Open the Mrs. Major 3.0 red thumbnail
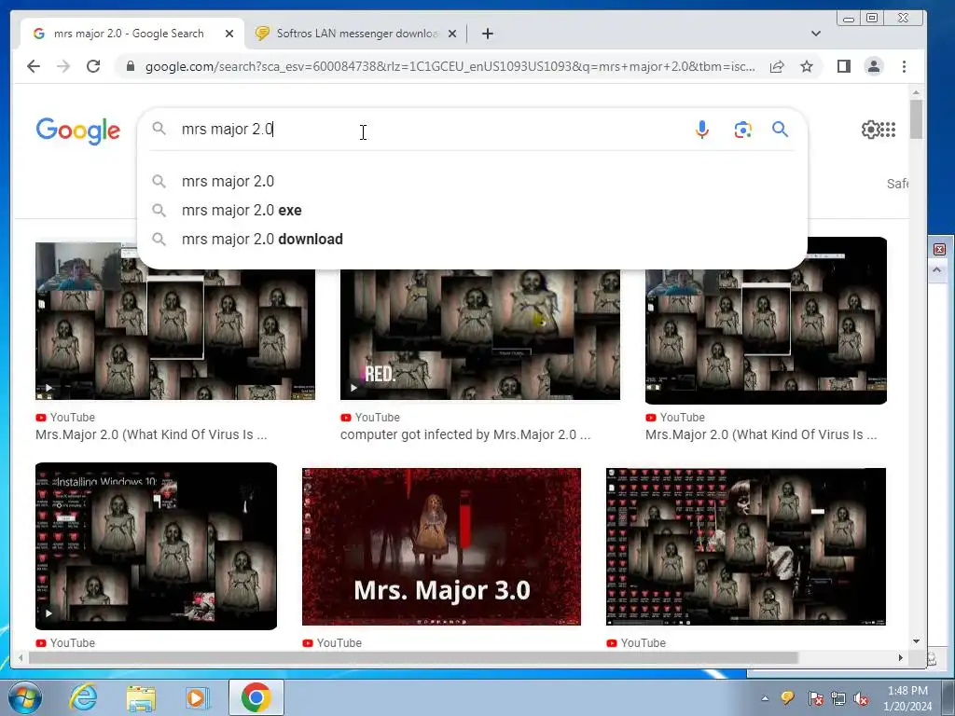This screenshot has width=955, height=716. (441, 546)
